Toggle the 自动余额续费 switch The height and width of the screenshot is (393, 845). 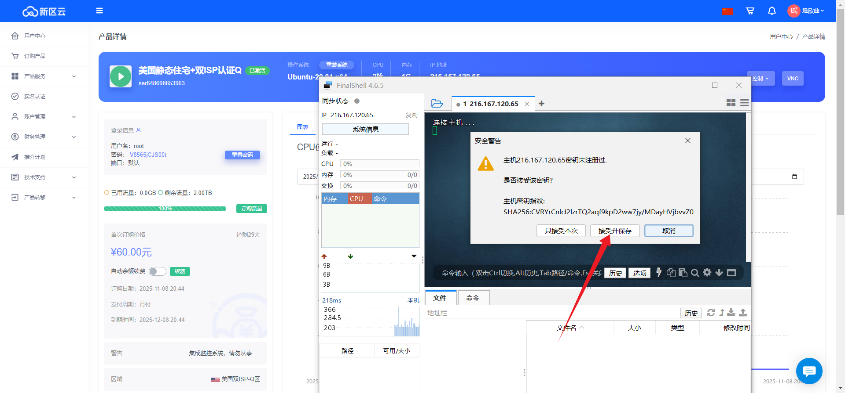(157, 271)
